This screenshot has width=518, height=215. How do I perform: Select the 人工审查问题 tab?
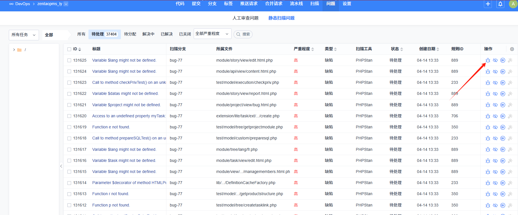pyautogui.click(x=245, y=18)
